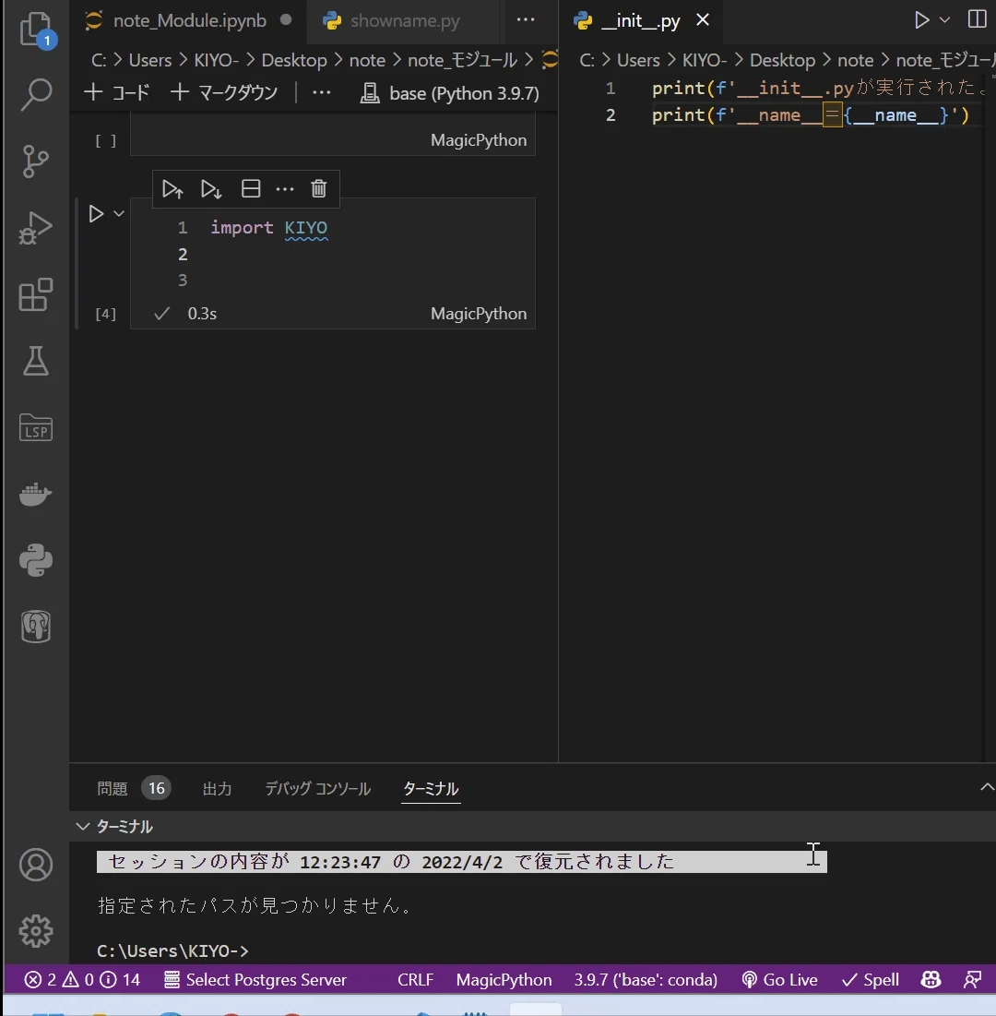Split the editor to the right
996x1016 pixels.
pyautogui.click(x=977, y=19)
